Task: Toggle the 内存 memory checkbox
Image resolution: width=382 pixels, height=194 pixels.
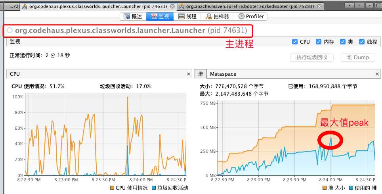Action: pyautogui.click(x=318, y=42)
